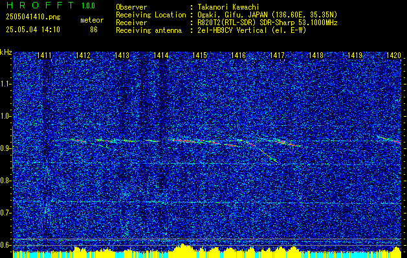Click the Receiving antenna label
This screenshot has width=407, height=258.
149,30
